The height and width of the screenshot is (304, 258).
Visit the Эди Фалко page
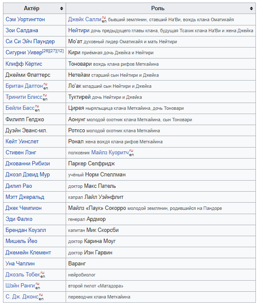click(19, 219)
